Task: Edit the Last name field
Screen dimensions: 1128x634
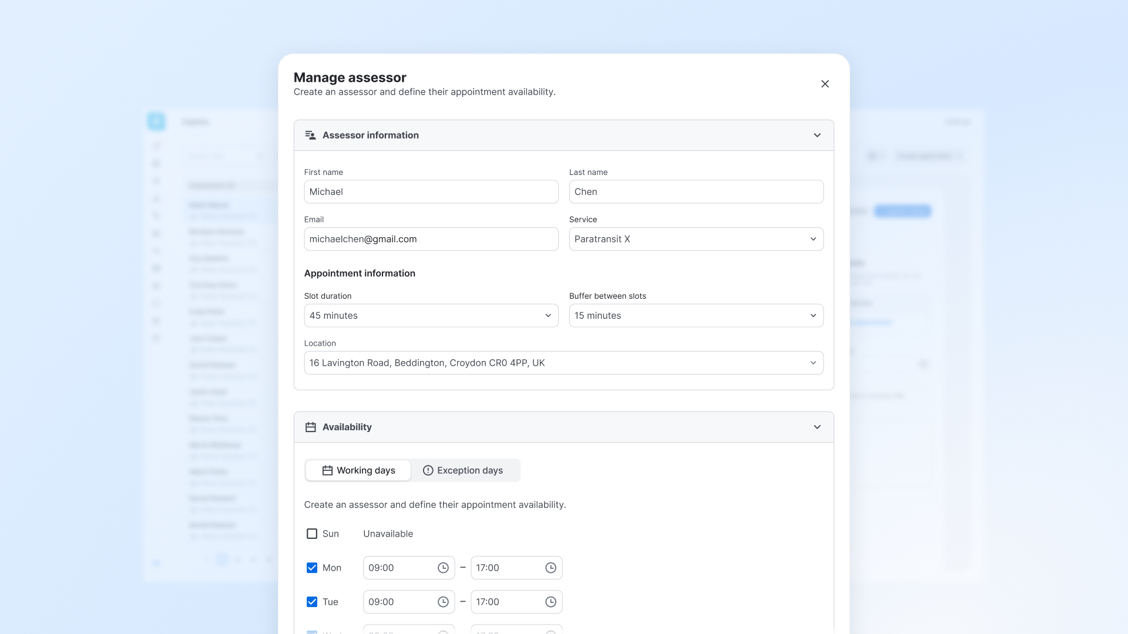Action: coord(696,192)
